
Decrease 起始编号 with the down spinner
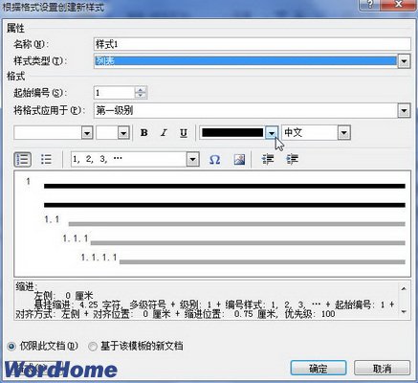(x=141, y=96)
